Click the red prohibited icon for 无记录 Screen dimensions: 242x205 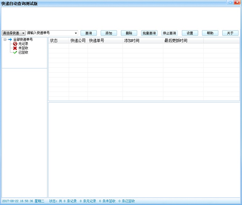pyautogui.click(x=15, y=44)
